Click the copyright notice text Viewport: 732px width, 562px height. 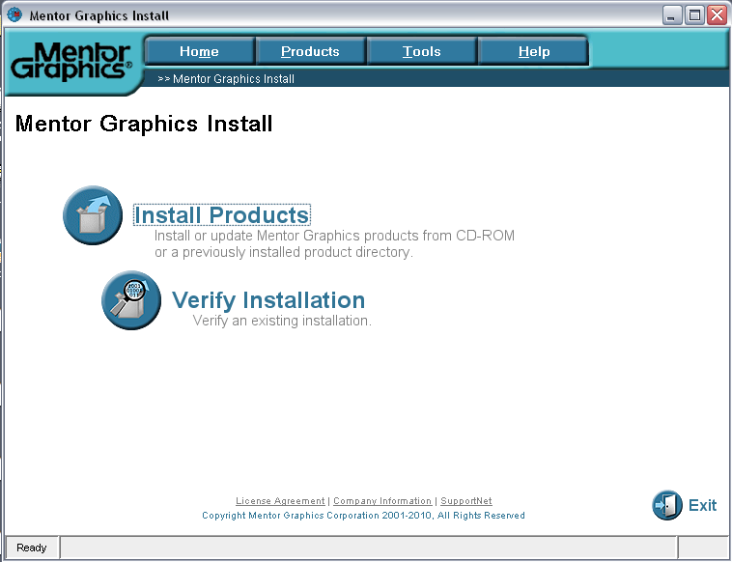pyautogui.click(x=364, y=516)
